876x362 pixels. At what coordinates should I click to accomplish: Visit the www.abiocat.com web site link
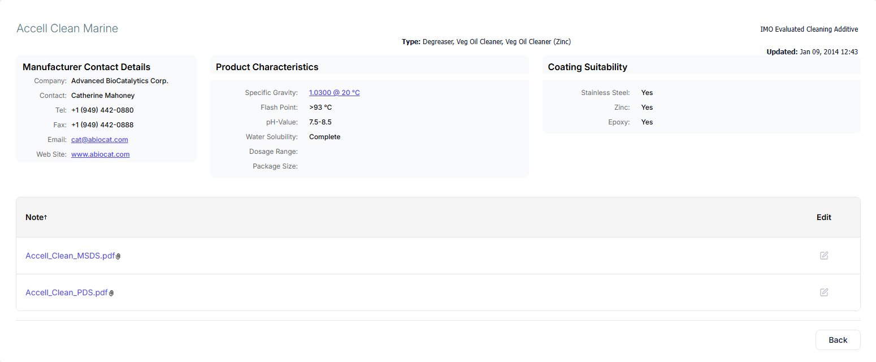point(101,154)
